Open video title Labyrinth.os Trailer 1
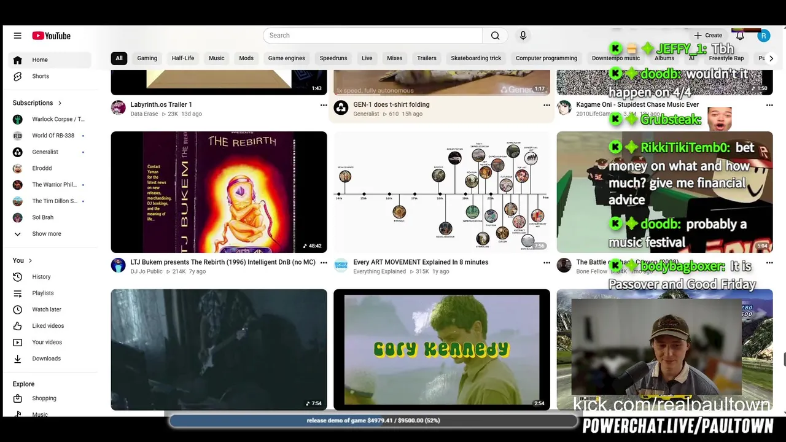Image resolution: width=786 pixels, height=442 pixels. pyautogui.click(x=161, y=104)
